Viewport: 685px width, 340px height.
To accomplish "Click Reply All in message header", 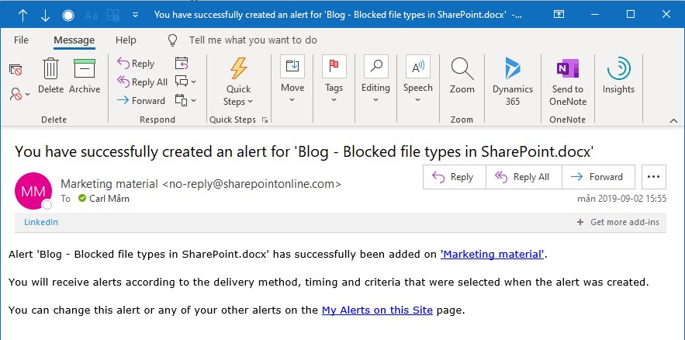I will pyautogui.click(x=524, y=177).
